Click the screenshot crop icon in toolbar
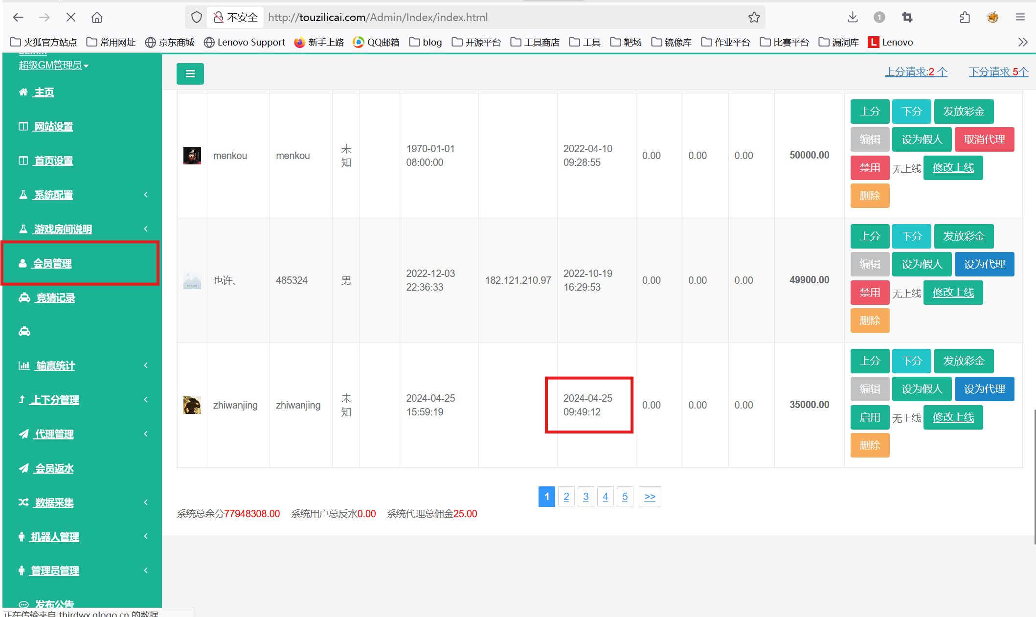 [x=907, y=18]
